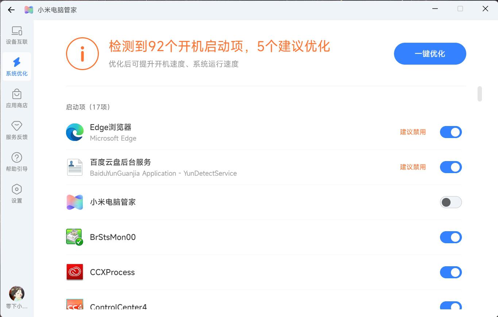The image size is (498, 317).
Task: Click the ControlCenter4 item name
Action: click(119, 307)
